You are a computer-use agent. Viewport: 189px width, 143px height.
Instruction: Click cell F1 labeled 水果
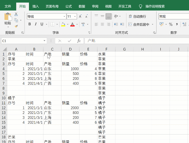(x=106, y=54)
